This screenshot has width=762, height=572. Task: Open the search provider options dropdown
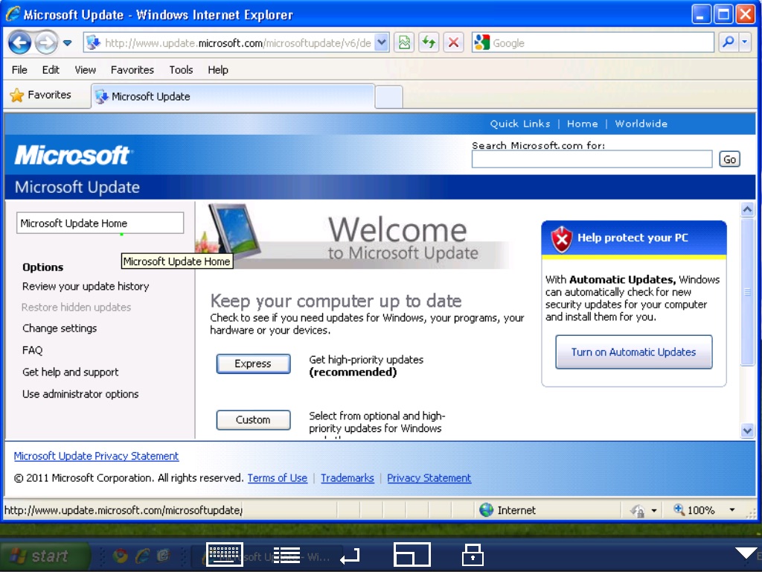[x=744, y=42]
